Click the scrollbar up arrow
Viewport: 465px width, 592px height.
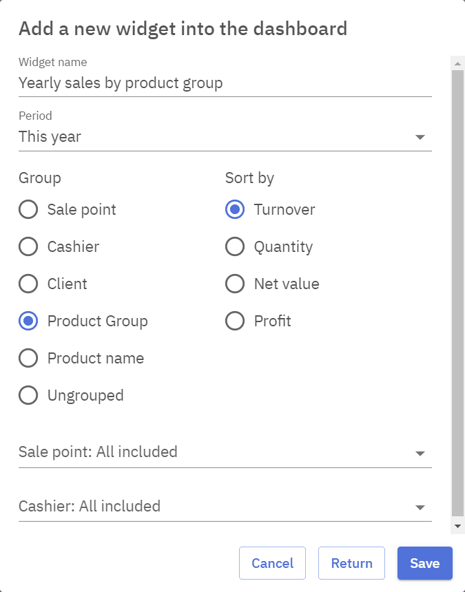coord(457,63)
